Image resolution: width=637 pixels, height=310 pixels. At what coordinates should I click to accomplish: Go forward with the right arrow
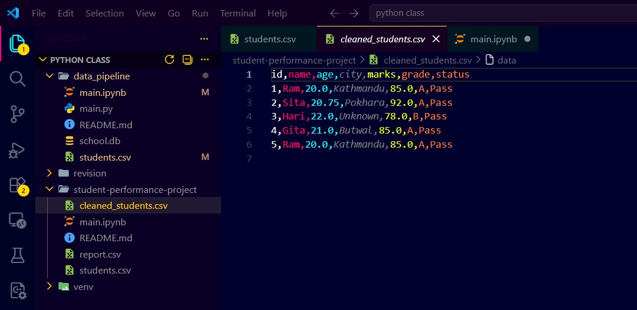point(354,14)
